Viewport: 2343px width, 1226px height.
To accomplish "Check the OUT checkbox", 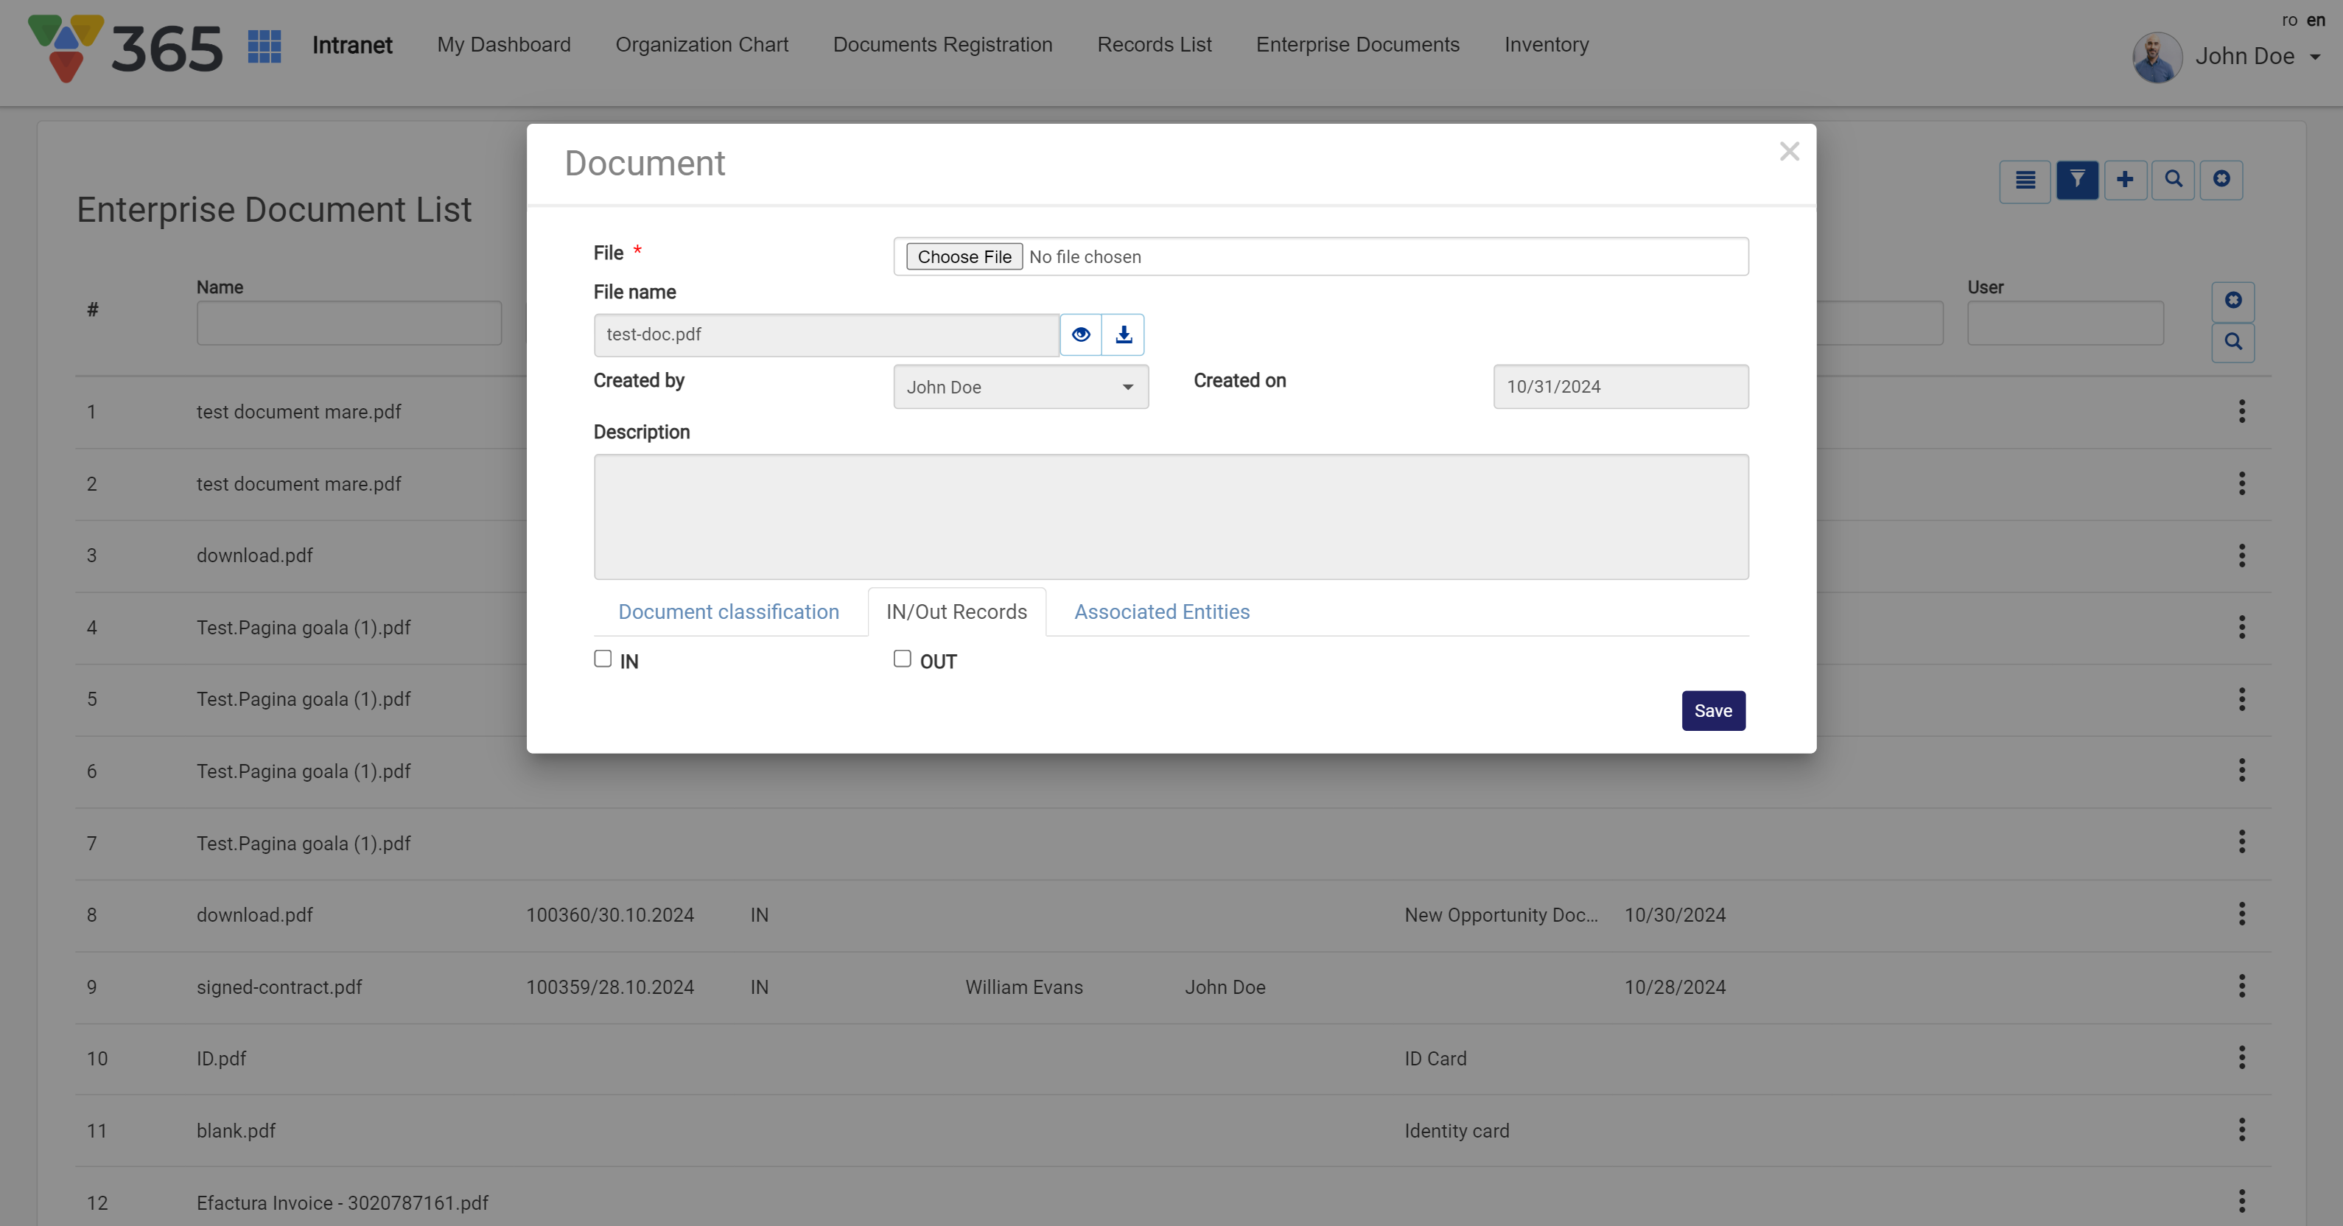I will coord(903,659).
